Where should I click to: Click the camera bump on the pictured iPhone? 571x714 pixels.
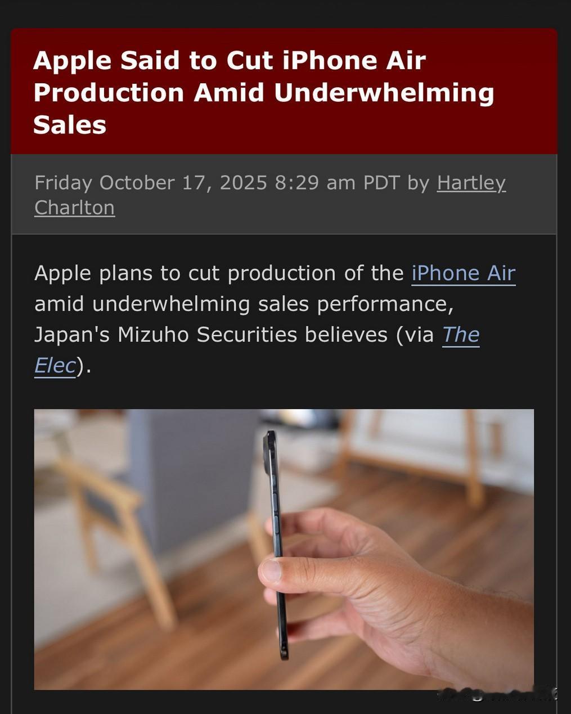coord(268,449)
